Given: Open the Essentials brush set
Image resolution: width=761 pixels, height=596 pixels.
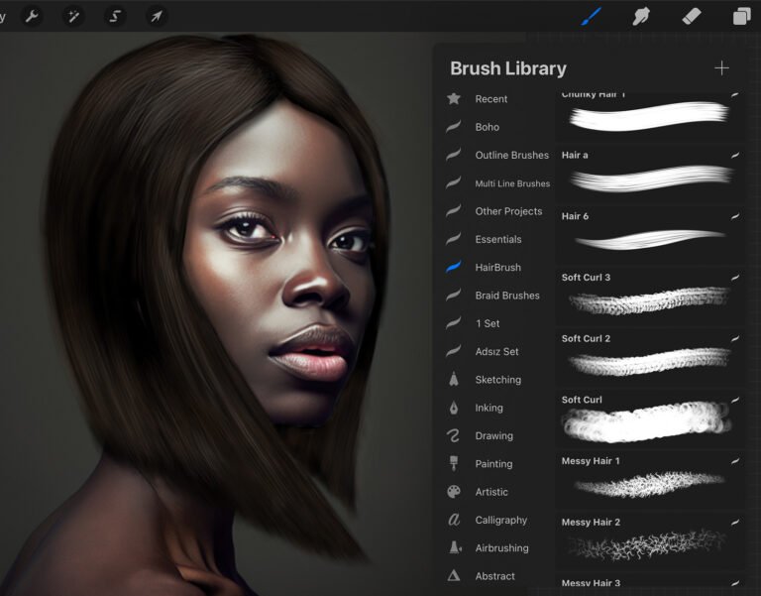Looking at the screenshot, I should tap(496, 239).
